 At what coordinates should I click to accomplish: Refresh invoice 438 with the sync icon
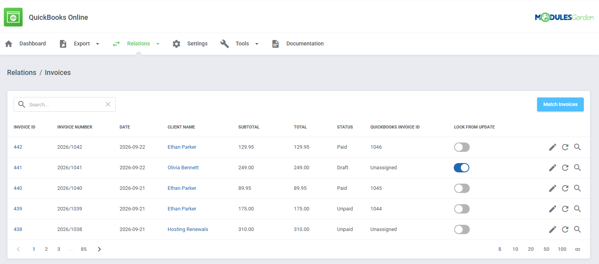coord(565,229)
